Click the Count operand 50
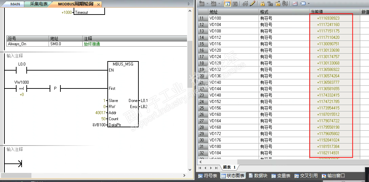 click(103, 119)
